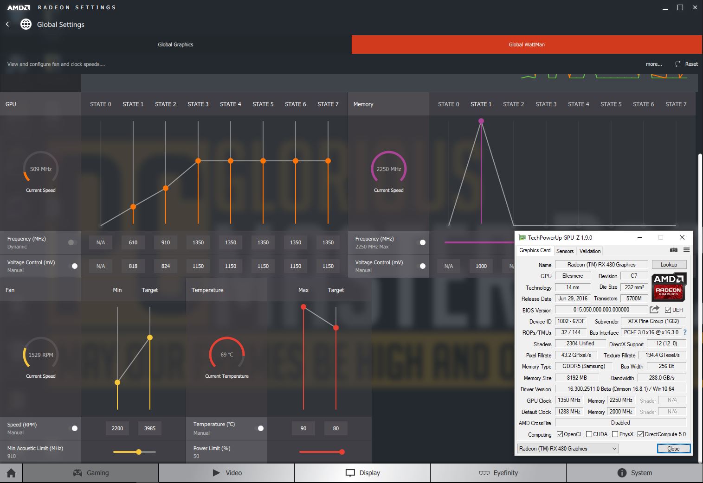Click fan Target speed field 3985
Viewport: 703px width, 483px height.
pyautogui.click(x=150, y=428)
